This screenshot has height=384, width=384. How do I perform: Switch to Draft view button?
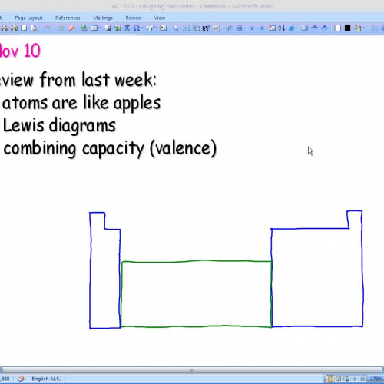point(362,379)
